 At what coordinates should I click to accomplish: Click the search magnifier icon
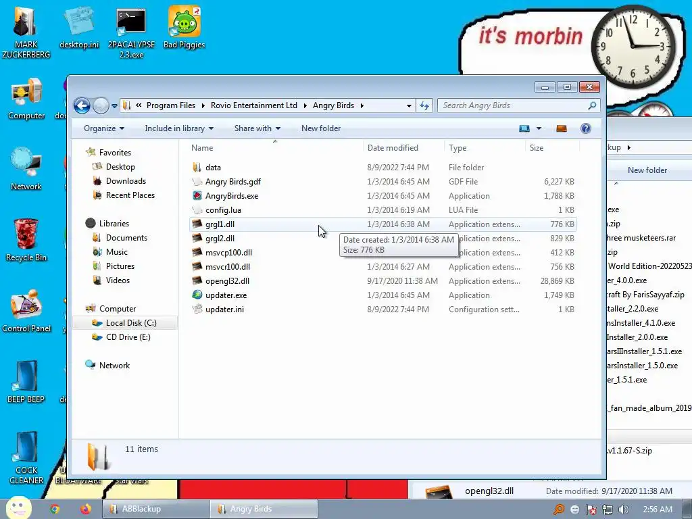tap(592, 105)
